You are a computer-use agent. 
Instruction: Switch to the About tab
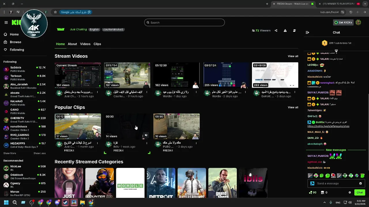click(x=72, y=44)
